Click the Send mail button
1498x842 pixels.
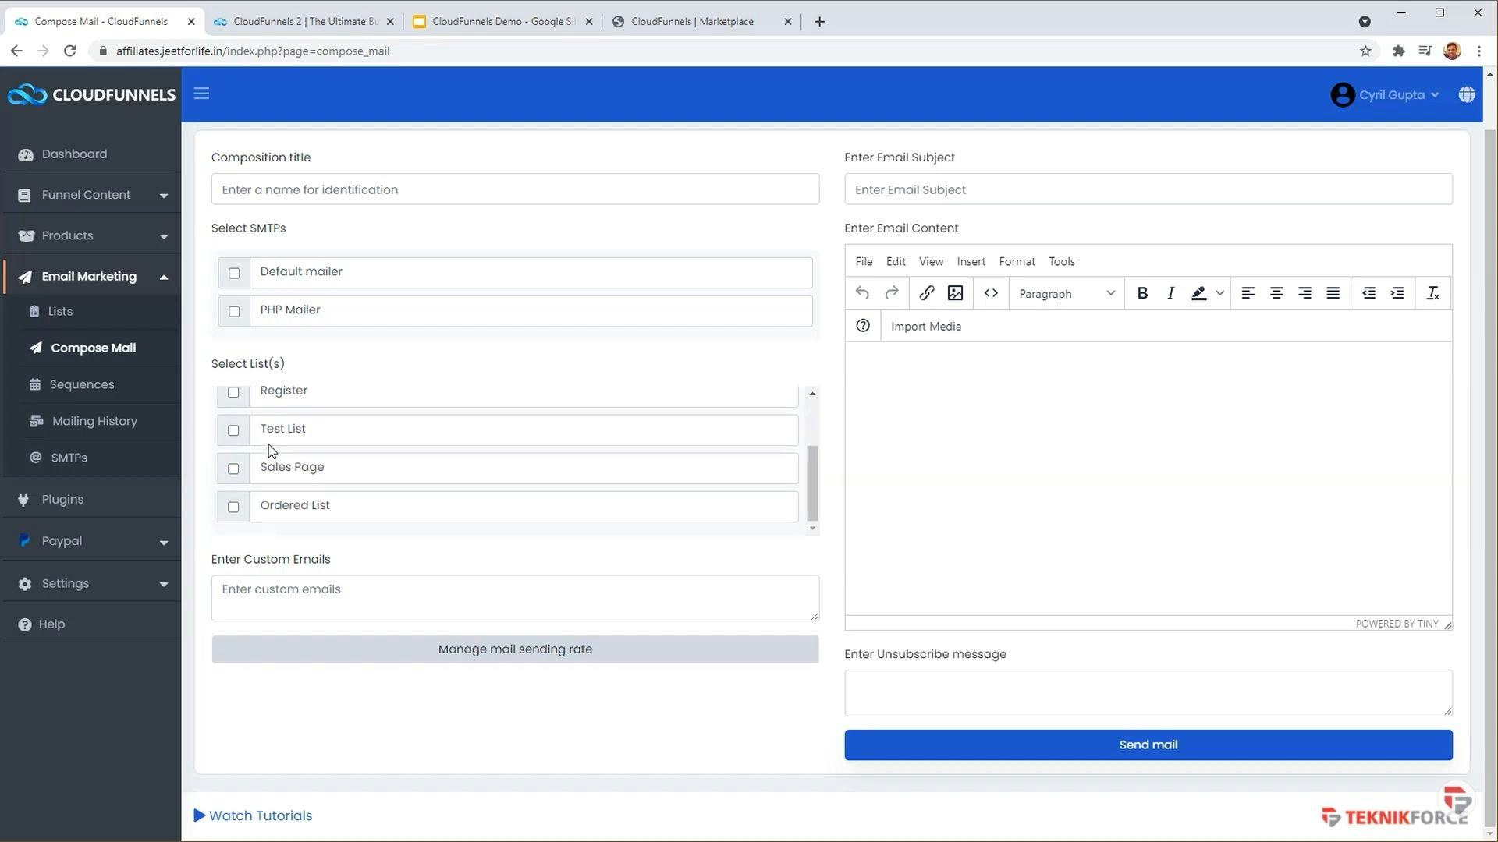point(1147,745)
